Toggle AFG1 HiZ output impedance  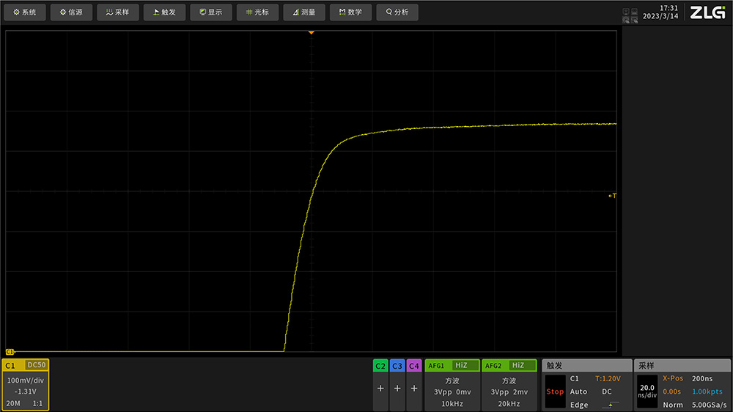point(461,365)
